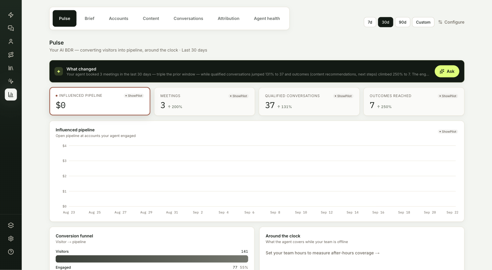Select the Qualified Conversations metric card
This screenshot has width=492, height=270.
309,101
